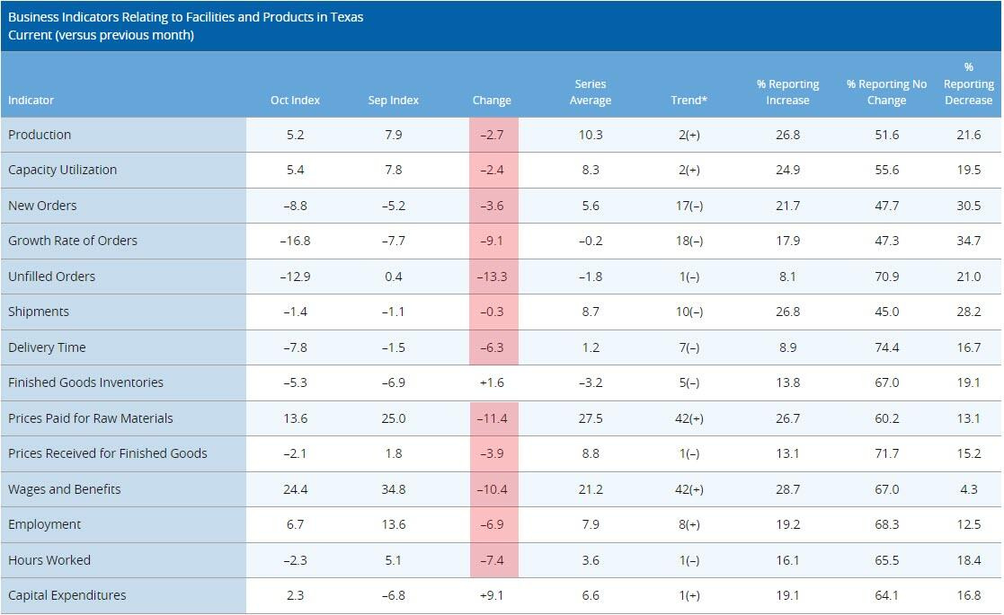Click the Capital Expenditures +9.1 change cell
The image size is (1004, 615).
[x=492, y=595]
